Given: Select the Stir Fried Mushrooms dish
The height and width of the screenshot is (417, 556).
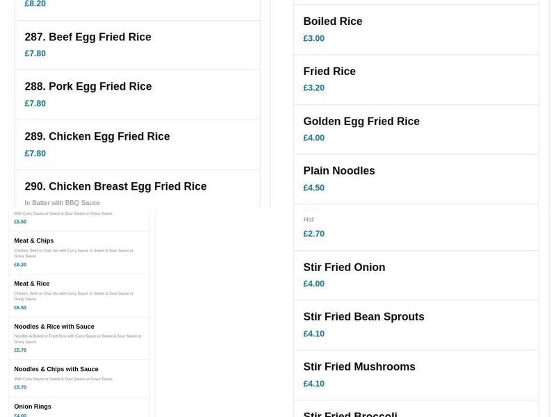Looking at the screenshot, I should click(x=359, y=366).
